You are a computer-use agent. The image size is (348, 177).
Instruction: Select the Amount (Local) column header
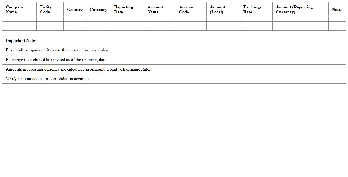217,10
